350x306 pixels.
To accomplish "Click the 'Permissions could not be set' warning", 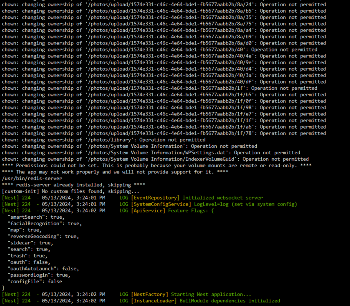I will [157, 166].
